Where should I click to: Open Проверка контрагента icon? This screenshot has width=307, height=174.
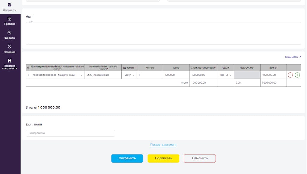[x=9, y=60]
